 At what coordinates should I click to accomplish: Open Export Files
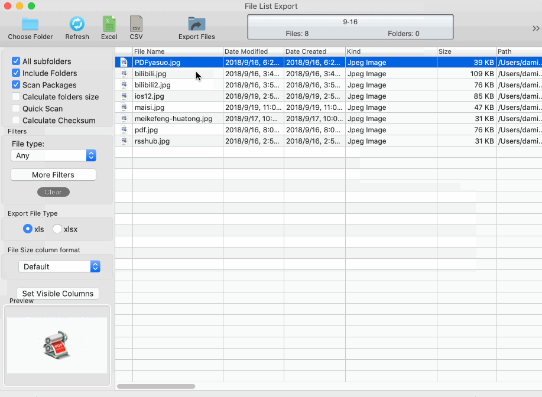pos(196,24)
